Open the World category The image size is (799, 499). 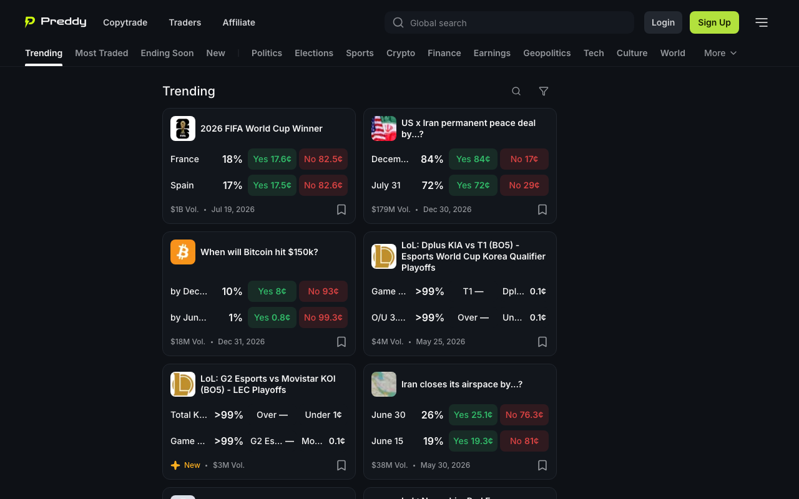673,53
